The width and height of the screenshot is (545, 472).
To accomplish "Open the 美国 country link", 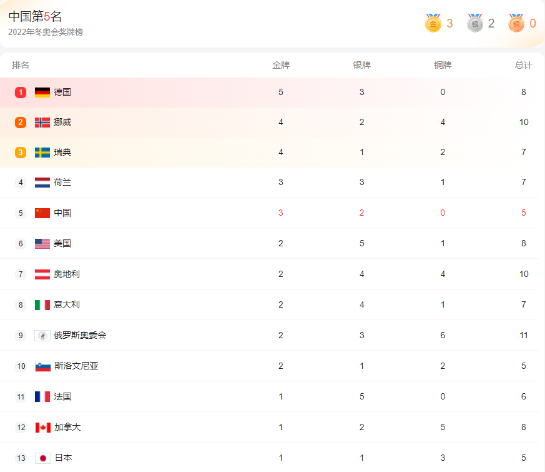I will (x=62, y=243).
